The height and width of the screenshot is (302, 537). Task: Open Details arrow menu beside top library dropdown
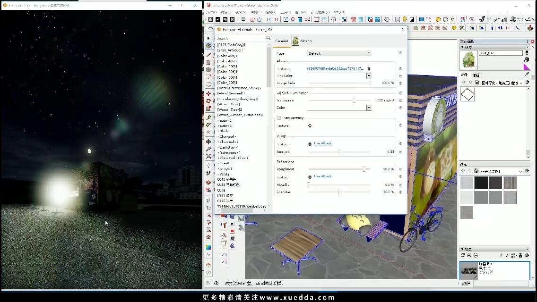click(x=528, y=82)
